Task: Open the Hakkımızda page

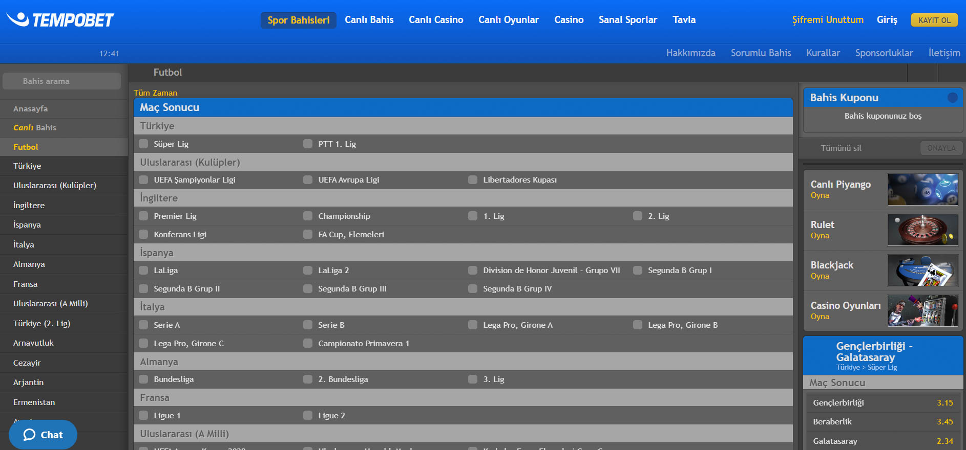Action: pyautogui.click(x=691, y=53)
